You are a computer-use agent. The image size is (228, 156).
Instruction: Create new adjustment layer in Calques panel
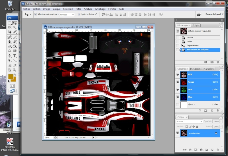[x=201, y=150]
